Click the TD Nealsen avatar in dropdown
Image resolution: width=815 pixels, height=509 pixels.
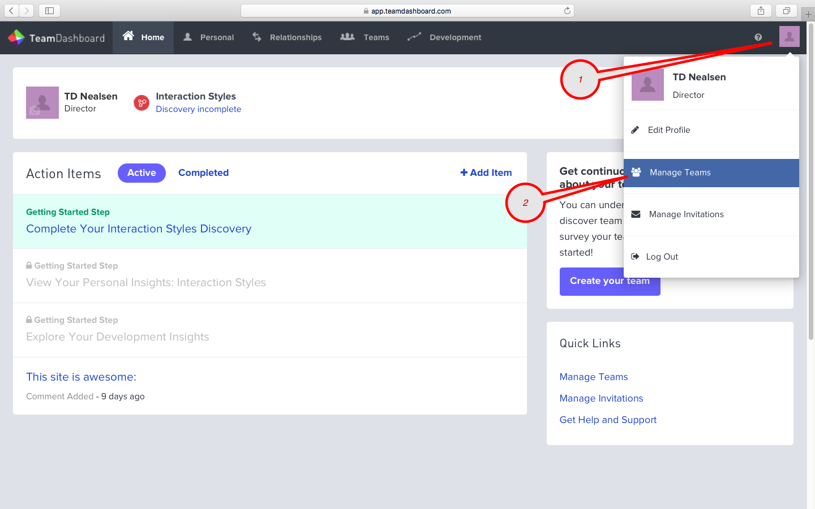tap(647, 84)
